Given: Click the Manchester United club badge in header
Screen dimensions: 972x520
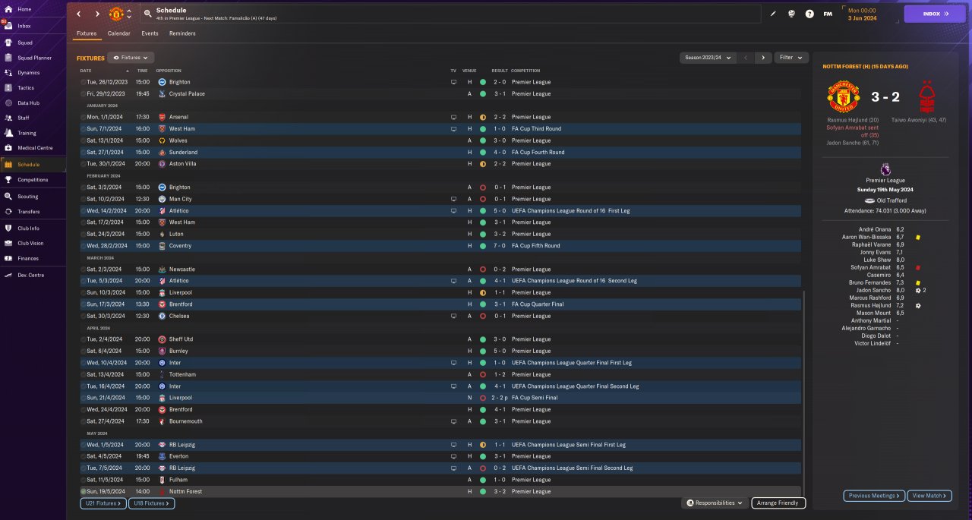Looking at the screenshot, I should [116, 14].
